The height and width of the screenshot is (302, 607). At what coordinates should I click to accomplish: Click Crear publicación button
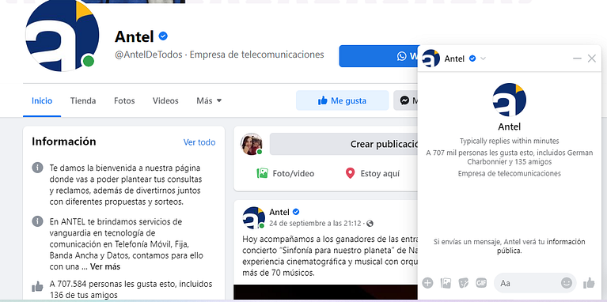tap(343, 144)
